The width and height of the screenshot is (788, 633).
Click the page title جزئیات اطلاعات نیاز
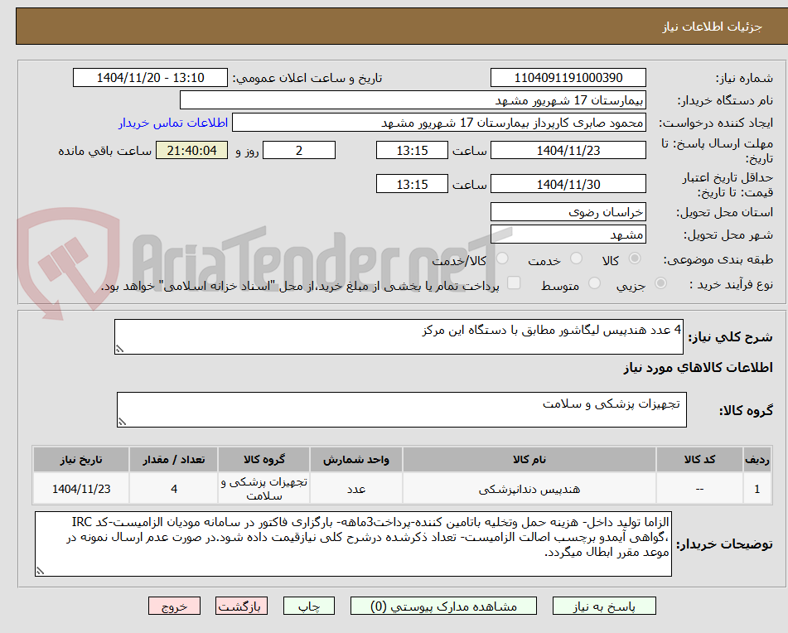(712, 27)
